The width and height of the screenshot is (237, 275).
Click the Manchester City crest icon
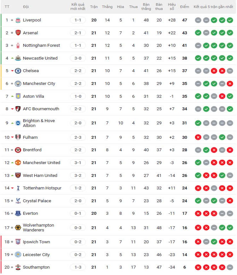pos(18,84)
